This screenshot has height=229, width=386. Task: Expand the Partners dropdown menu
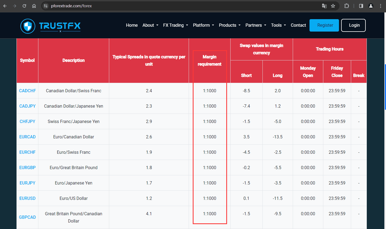click(x=256, y=25)
